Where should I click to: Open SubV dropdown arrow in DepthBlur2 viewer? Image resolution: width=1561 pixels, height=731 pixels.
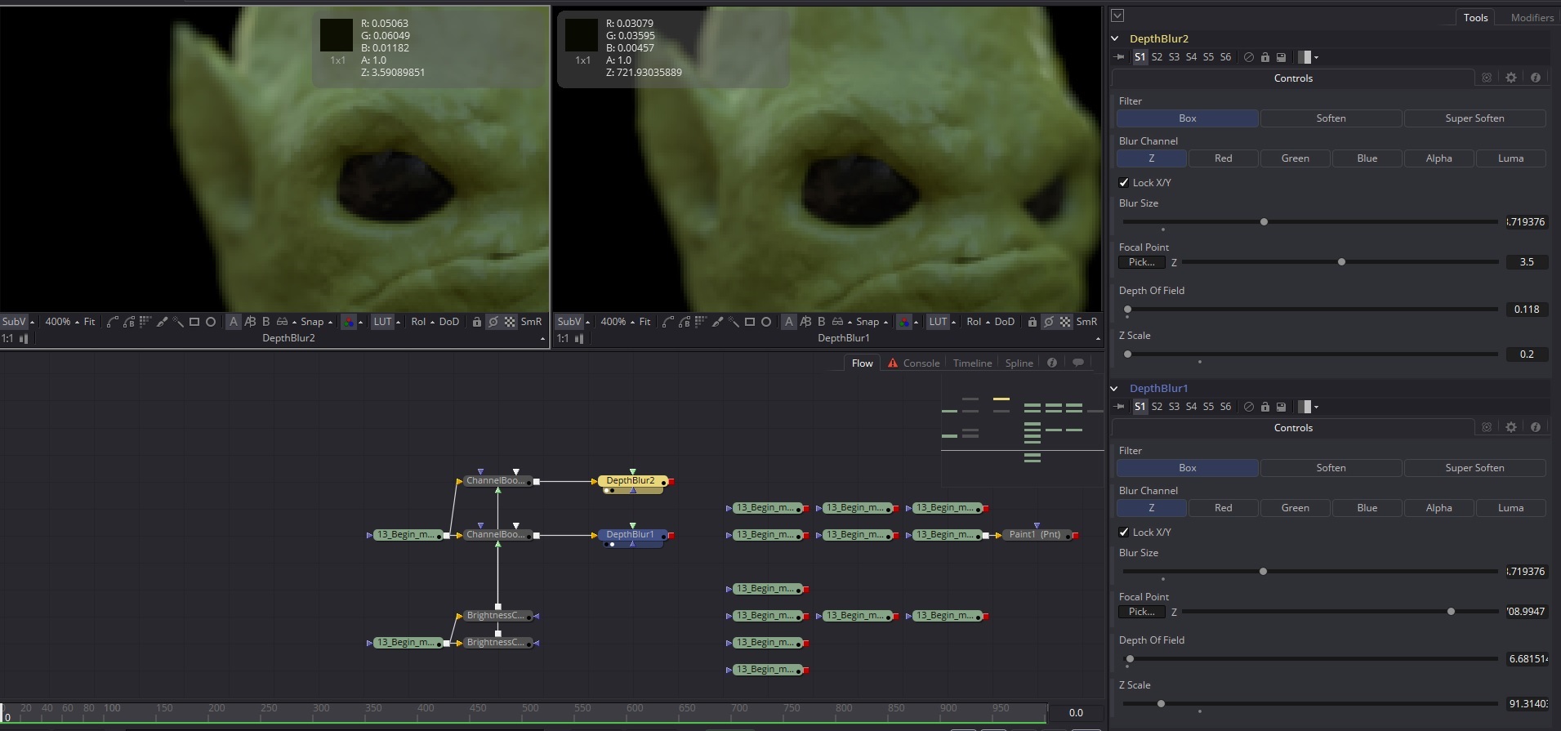click(x=33, y=323)
